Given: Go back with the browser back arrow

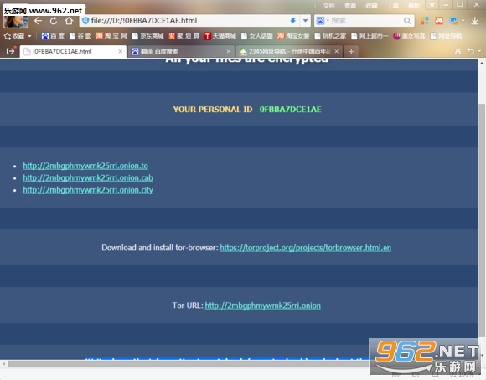Looking at the screenshot, I should (x=38, y=21).
